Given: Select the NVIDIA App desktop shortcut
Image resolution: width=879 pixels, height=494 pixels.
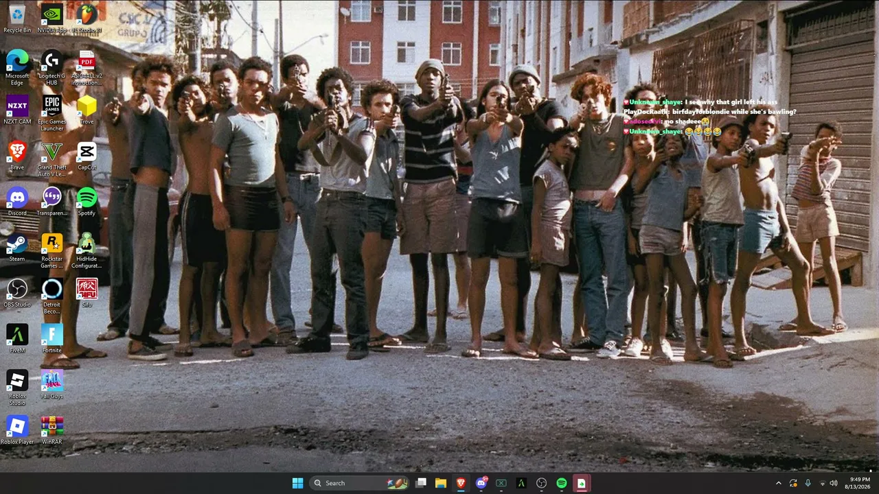Looking at the screenshot, I should pos(52,19).
